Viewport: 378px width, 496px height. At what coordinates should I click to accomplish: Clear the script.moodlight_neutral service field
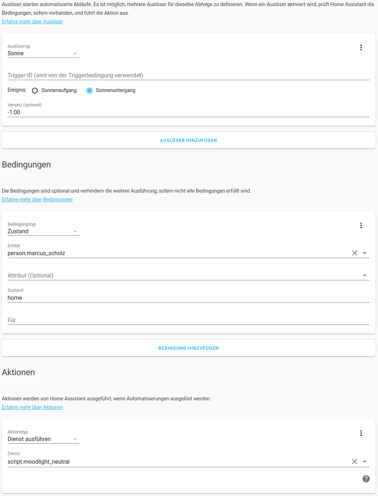(x=354, y=461)
